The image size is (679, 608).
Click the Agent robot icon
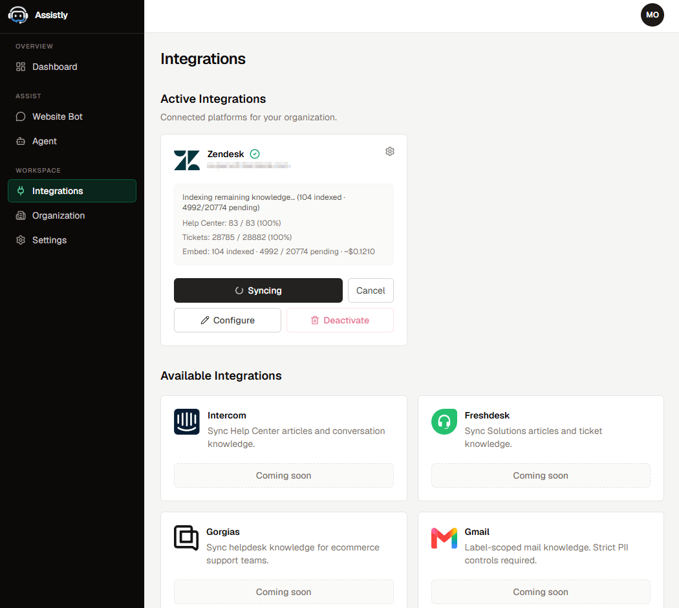coord(20,141)
